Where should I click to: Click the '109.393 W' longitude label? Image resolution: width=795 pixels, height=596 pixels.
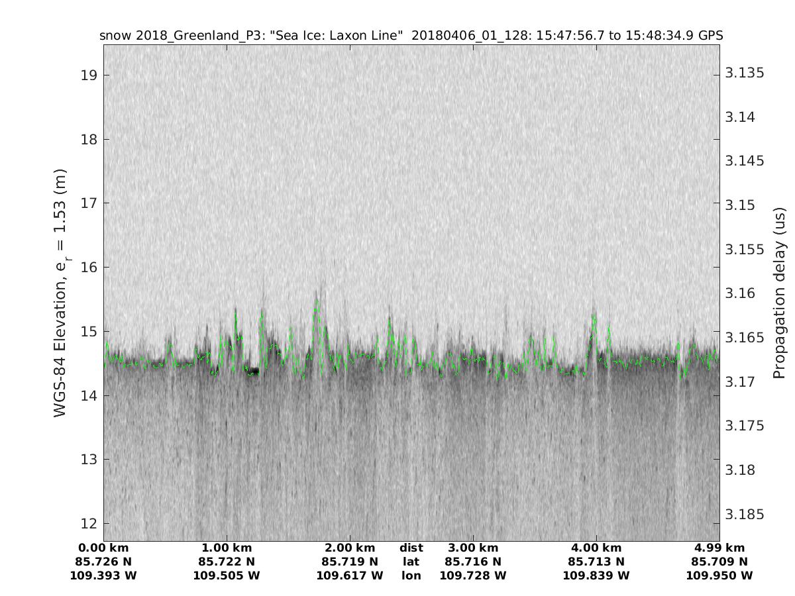click(103, 575)
